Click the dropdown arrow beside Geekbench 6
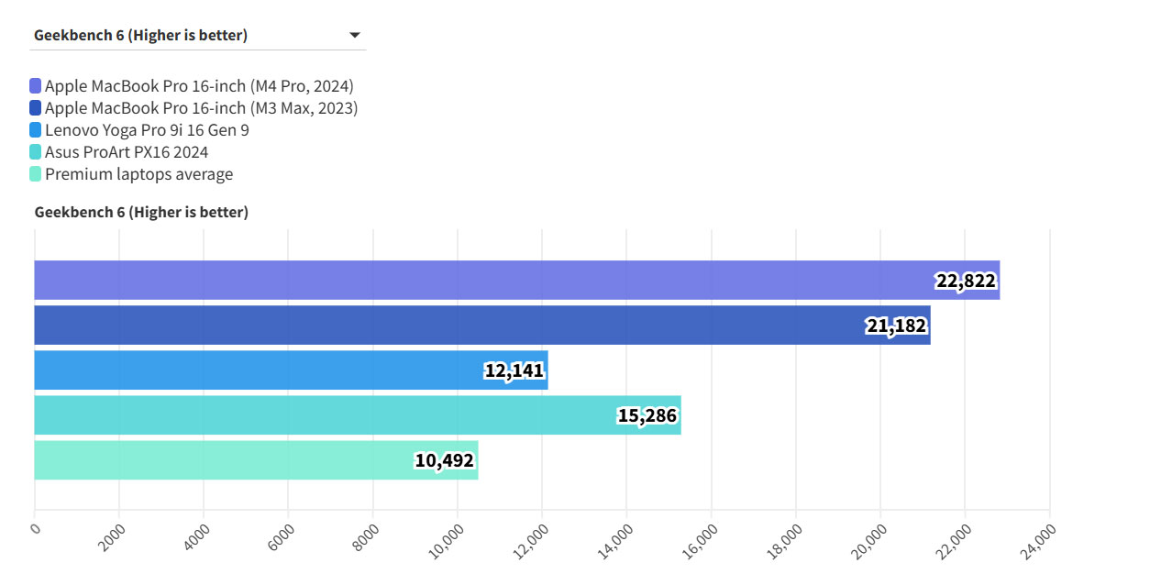This screenshot has height=585, width=1150. 354,36
